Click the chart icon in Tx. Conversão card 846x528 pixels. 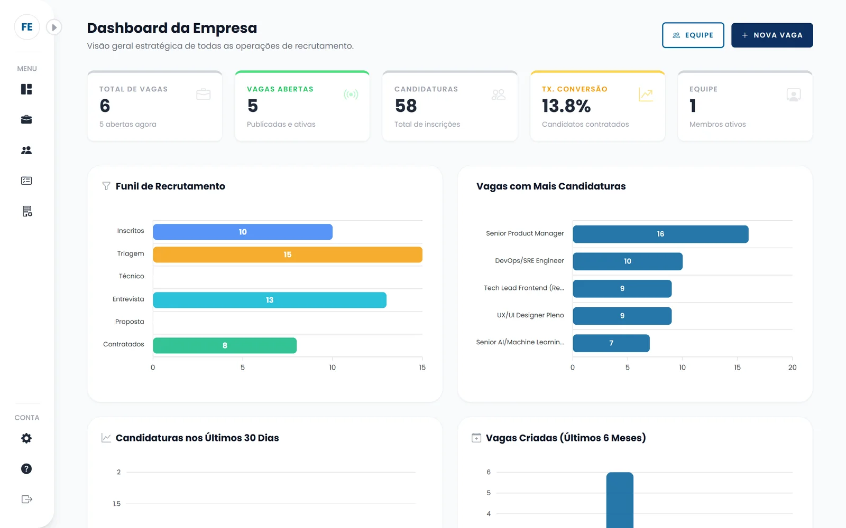[646, 95]
